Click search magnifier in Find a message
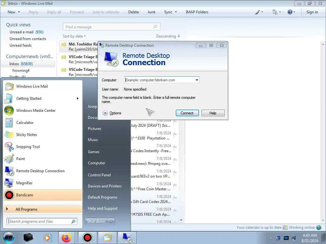Viewport: 326px width, 244px height. (155, 27)
